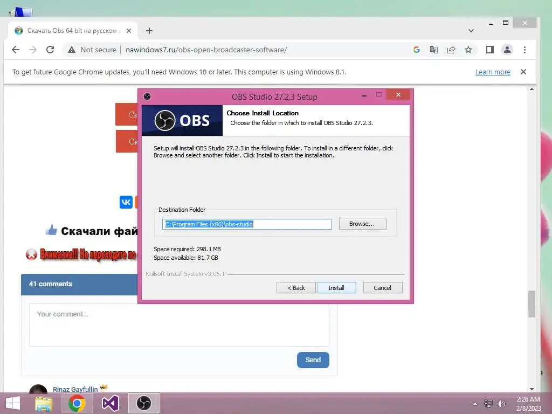Click the first red download button
This screenshot has height=414, width=552.
[126, 114]
